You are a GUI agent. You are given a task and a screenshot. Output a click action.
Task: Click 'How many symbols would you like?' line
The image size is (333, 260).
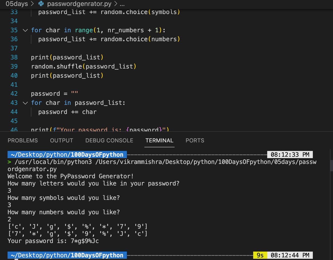[64, 198]
